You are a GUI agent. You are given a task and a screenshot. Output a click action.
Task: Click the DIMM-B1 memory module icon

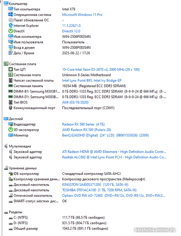(x=11, y=91)
